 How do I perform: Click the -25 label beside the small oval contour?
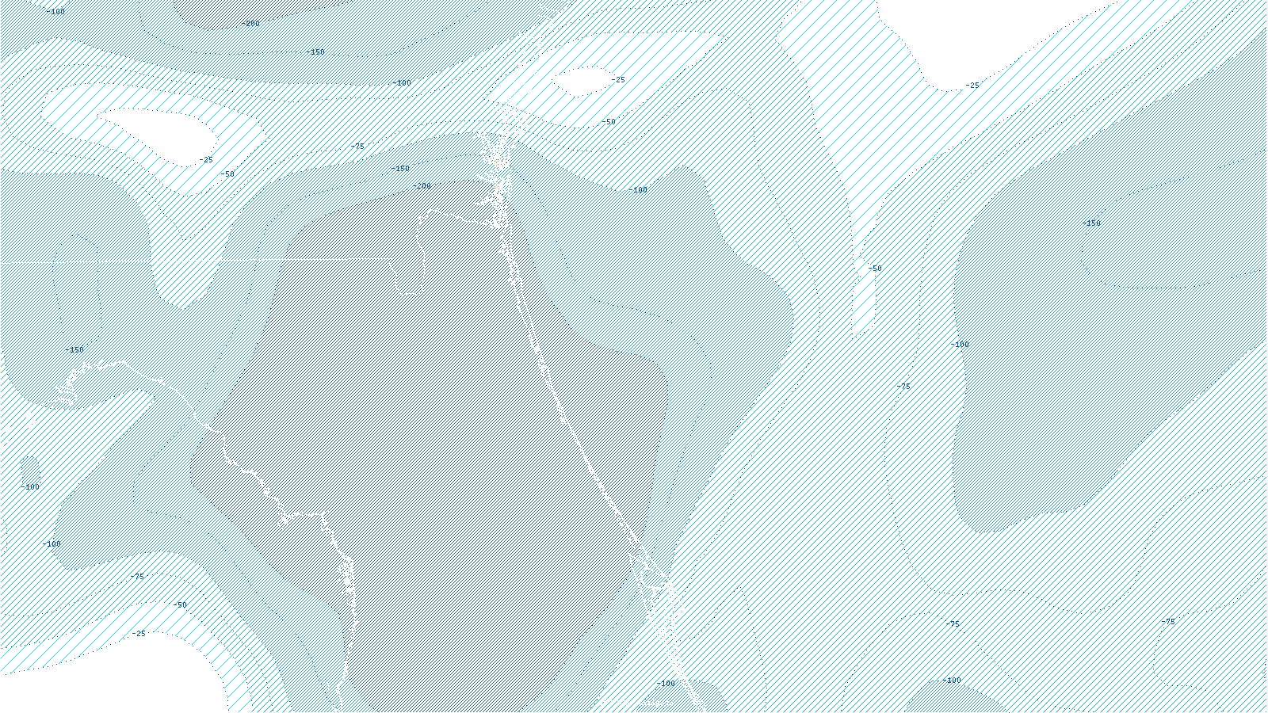pos(618,80)
